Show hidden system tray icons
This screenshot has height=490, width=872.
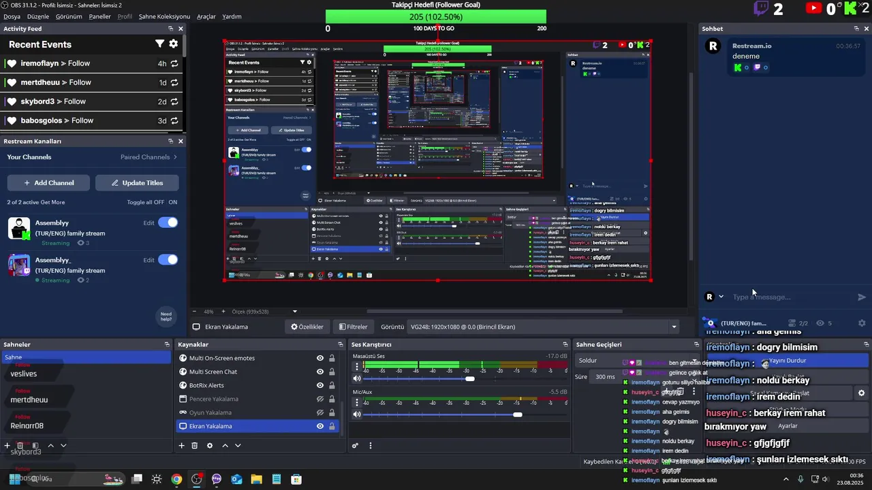(x=786, y=479)
